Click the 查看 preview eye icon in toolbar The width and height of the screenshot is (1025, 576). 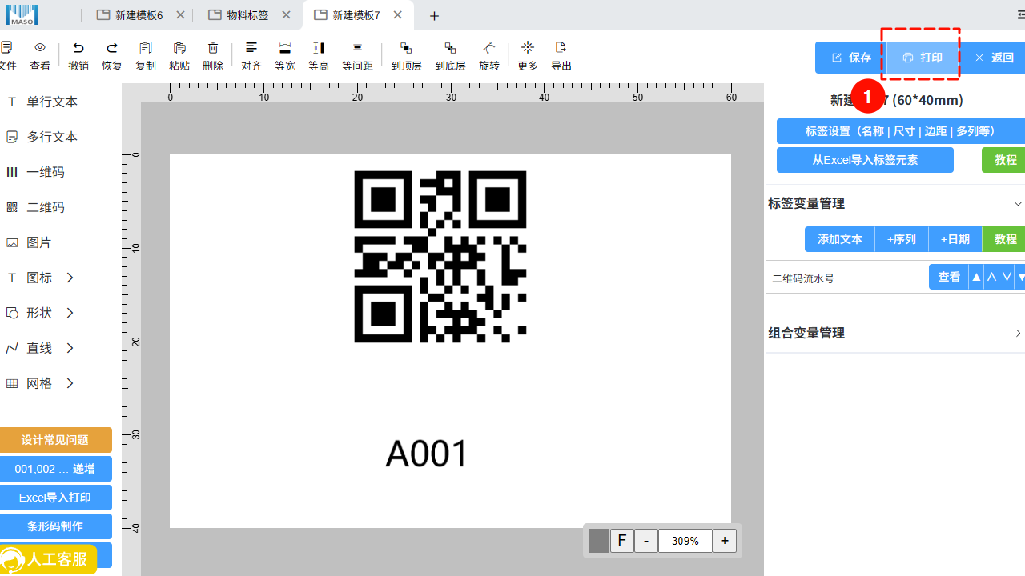coord(40,48)
